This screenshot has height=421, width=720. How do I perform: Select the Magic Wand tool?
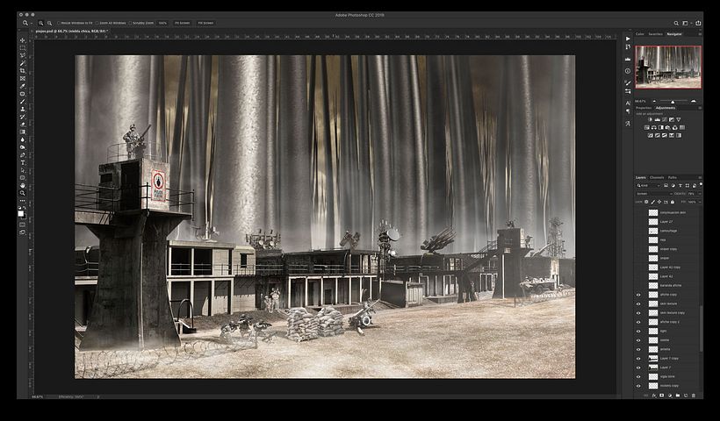(23, 63)
